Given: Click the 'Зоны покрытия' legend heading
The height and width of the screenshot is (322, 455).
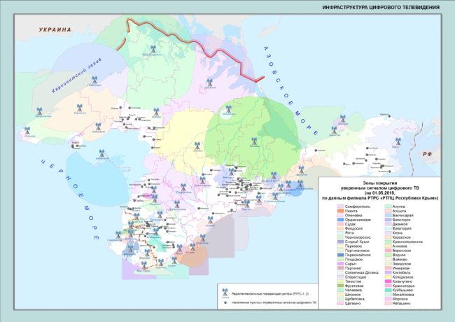Looking at the screenshot, I should (x=380, y=183).
